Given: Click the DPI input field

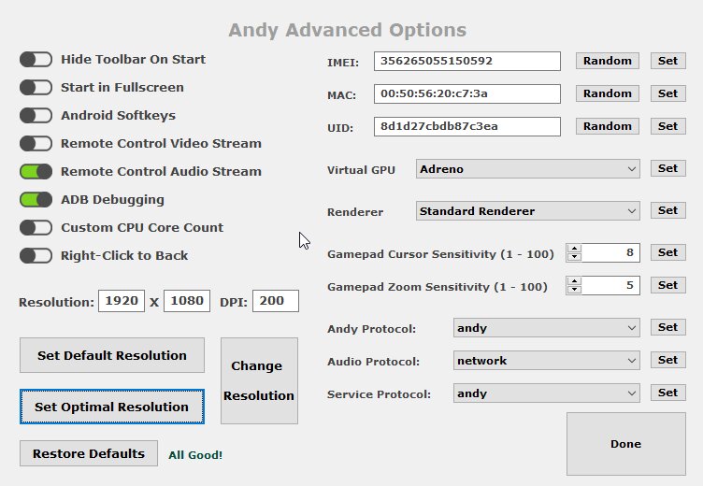Looking at the screenshot, I should coord(276,301).
